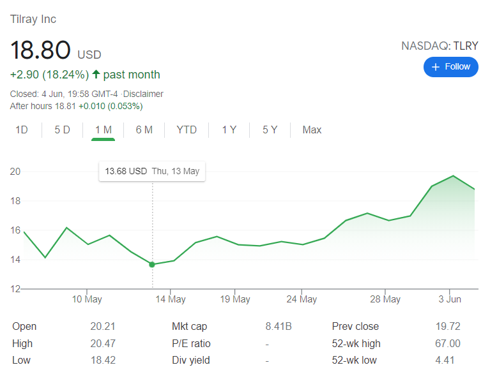Viewport: 490px width, 379px height.
Task: Click the 10 May axis label
Action: click(87, 299)
